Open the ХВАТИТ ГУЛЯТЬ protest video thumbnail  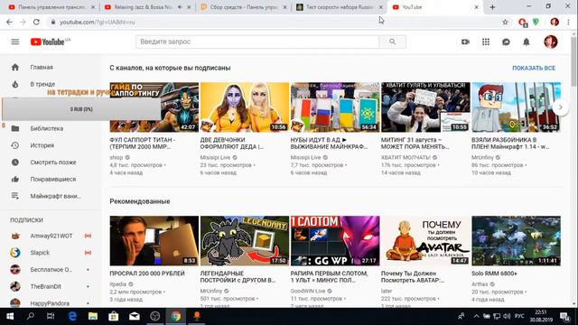(x=425, y=107)
